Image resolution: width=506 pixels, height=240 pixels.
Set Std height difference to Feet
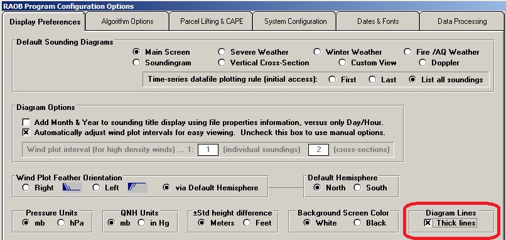coord(247,223)
